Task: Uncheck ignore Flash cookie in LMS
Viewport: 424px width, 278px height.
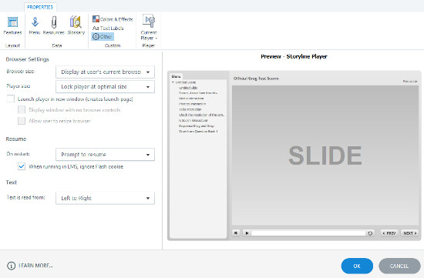Action: [x=22, y=166]
